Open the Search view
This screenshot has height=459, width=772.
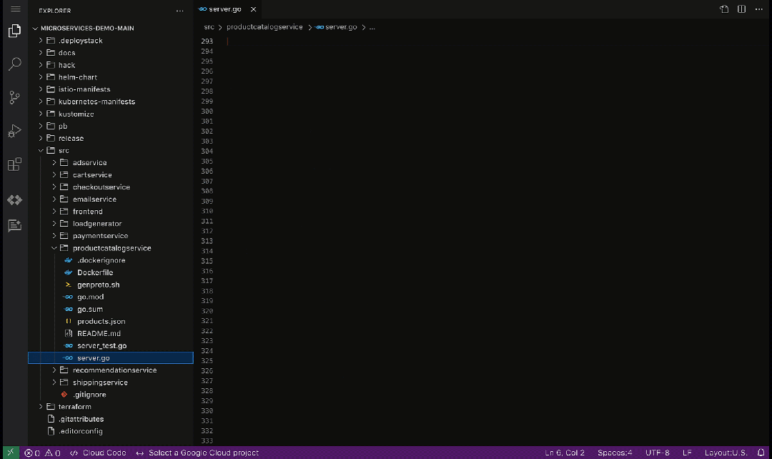point(15,64)
